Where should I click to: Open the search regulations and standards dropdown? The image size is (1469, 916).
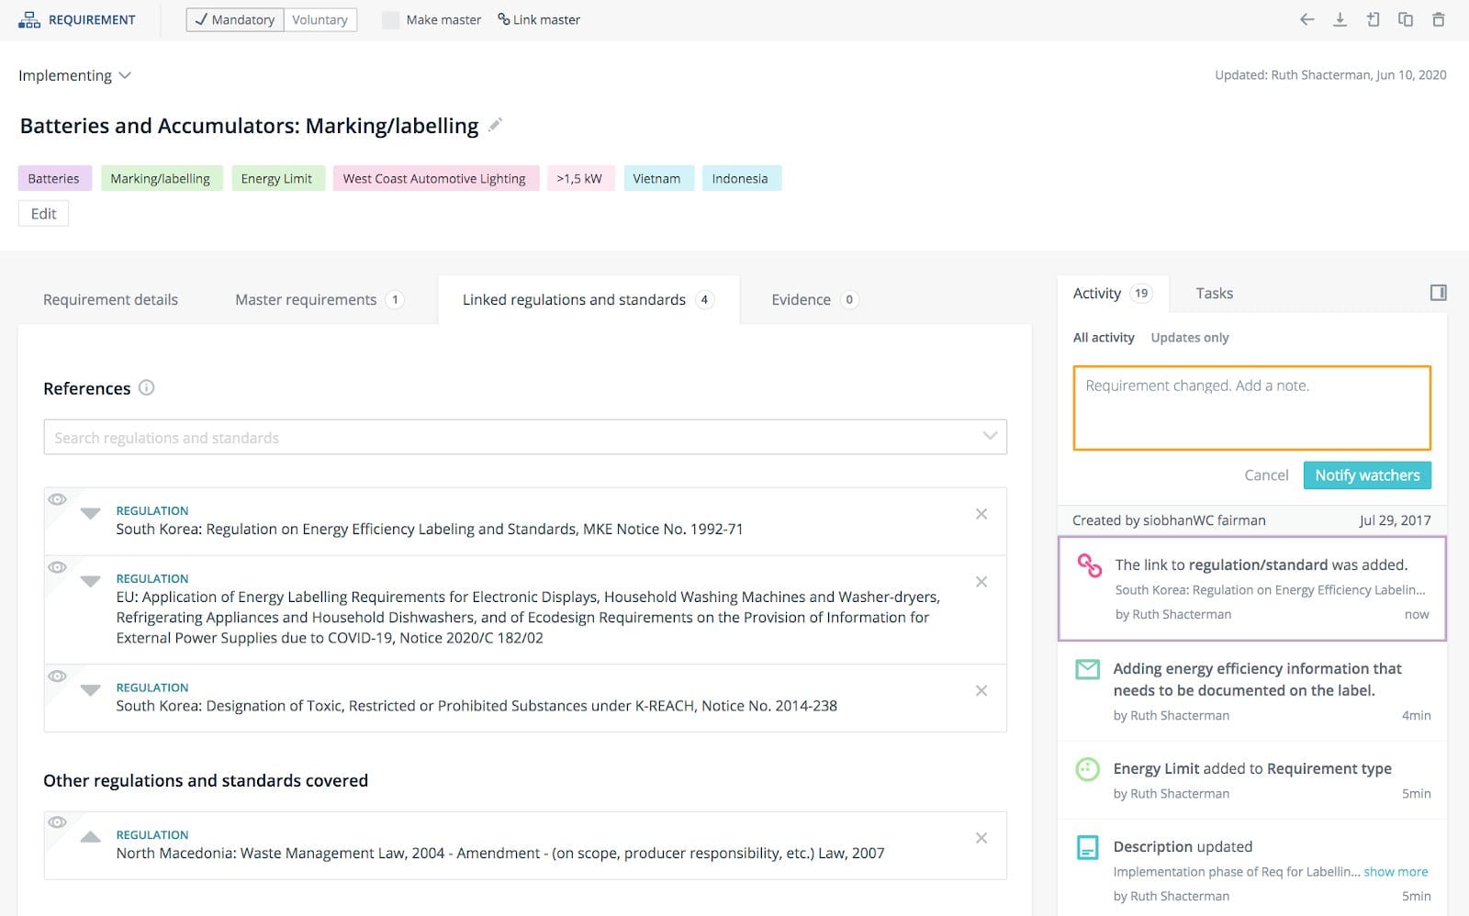(989, 436)
